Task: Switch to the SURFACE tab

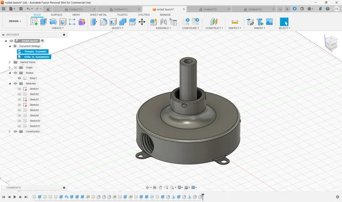Action: 56,15
